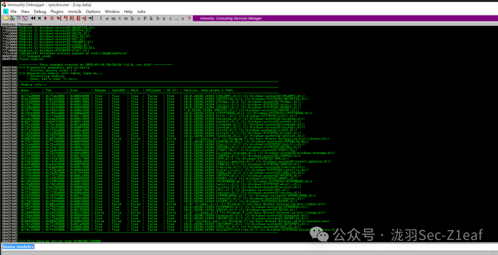
Task: Click the Address column header
Action: (10, 24)
